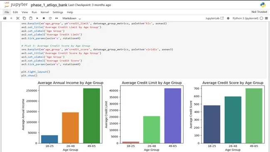Select the Python 3 (ipykernel) kernel name
The image size is (270, 152).
pyautogui.click(x=245, y=18)
